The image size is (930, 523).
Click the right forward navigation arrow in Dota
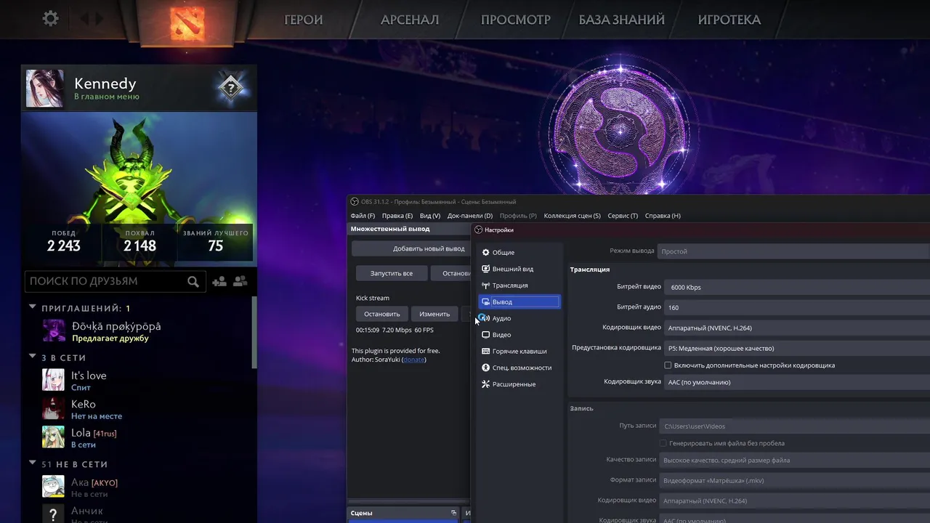click(x=99, y=19)
